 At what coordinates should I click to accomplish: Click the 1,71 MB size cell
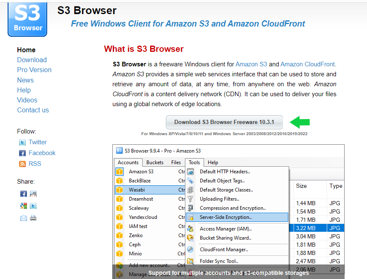306,220
